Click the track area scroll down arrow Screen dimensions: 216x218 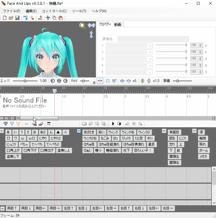(x=214, y=203)
